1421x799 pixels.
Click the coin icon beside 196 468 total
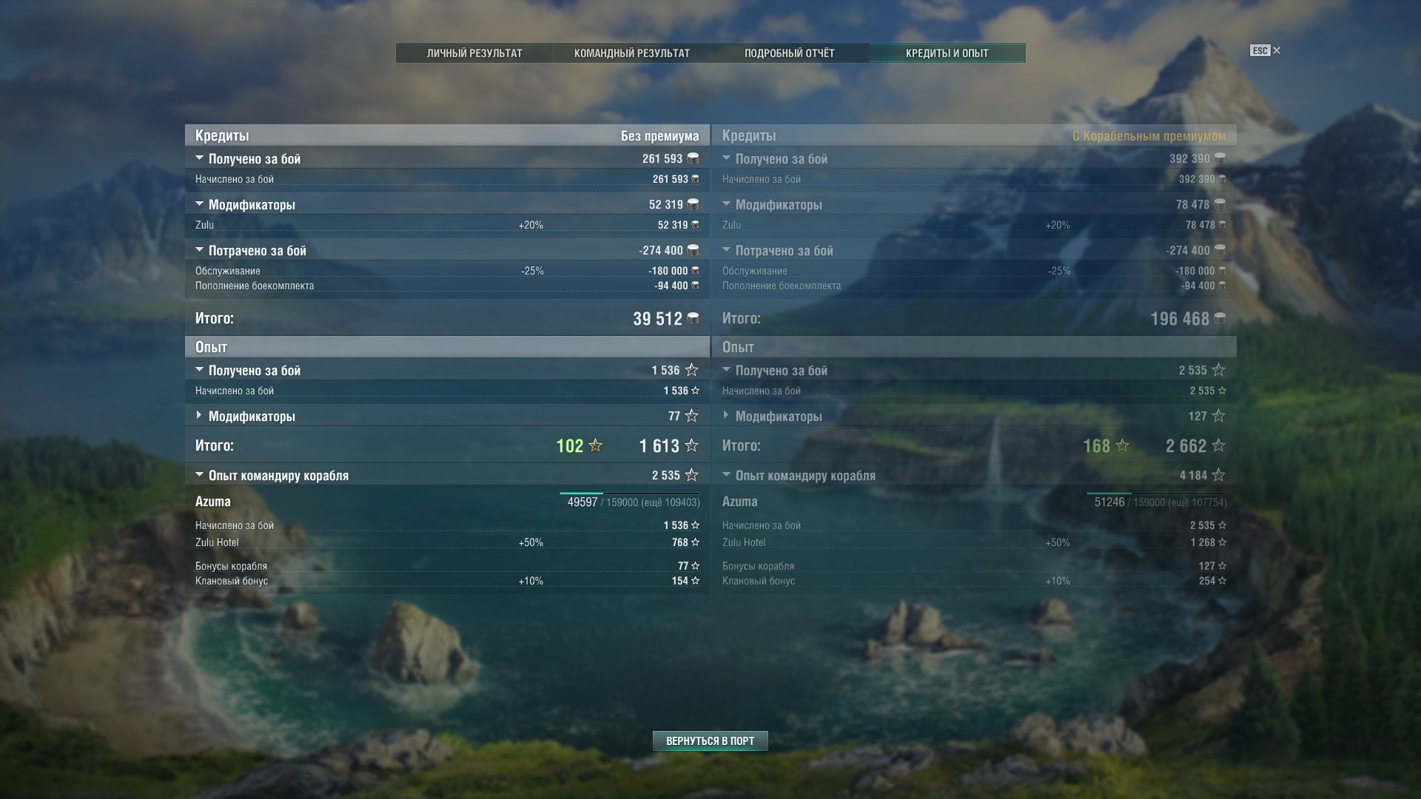[x=1220, y=318]
